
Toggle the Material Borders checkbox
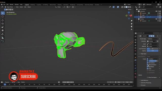point(147,65)
